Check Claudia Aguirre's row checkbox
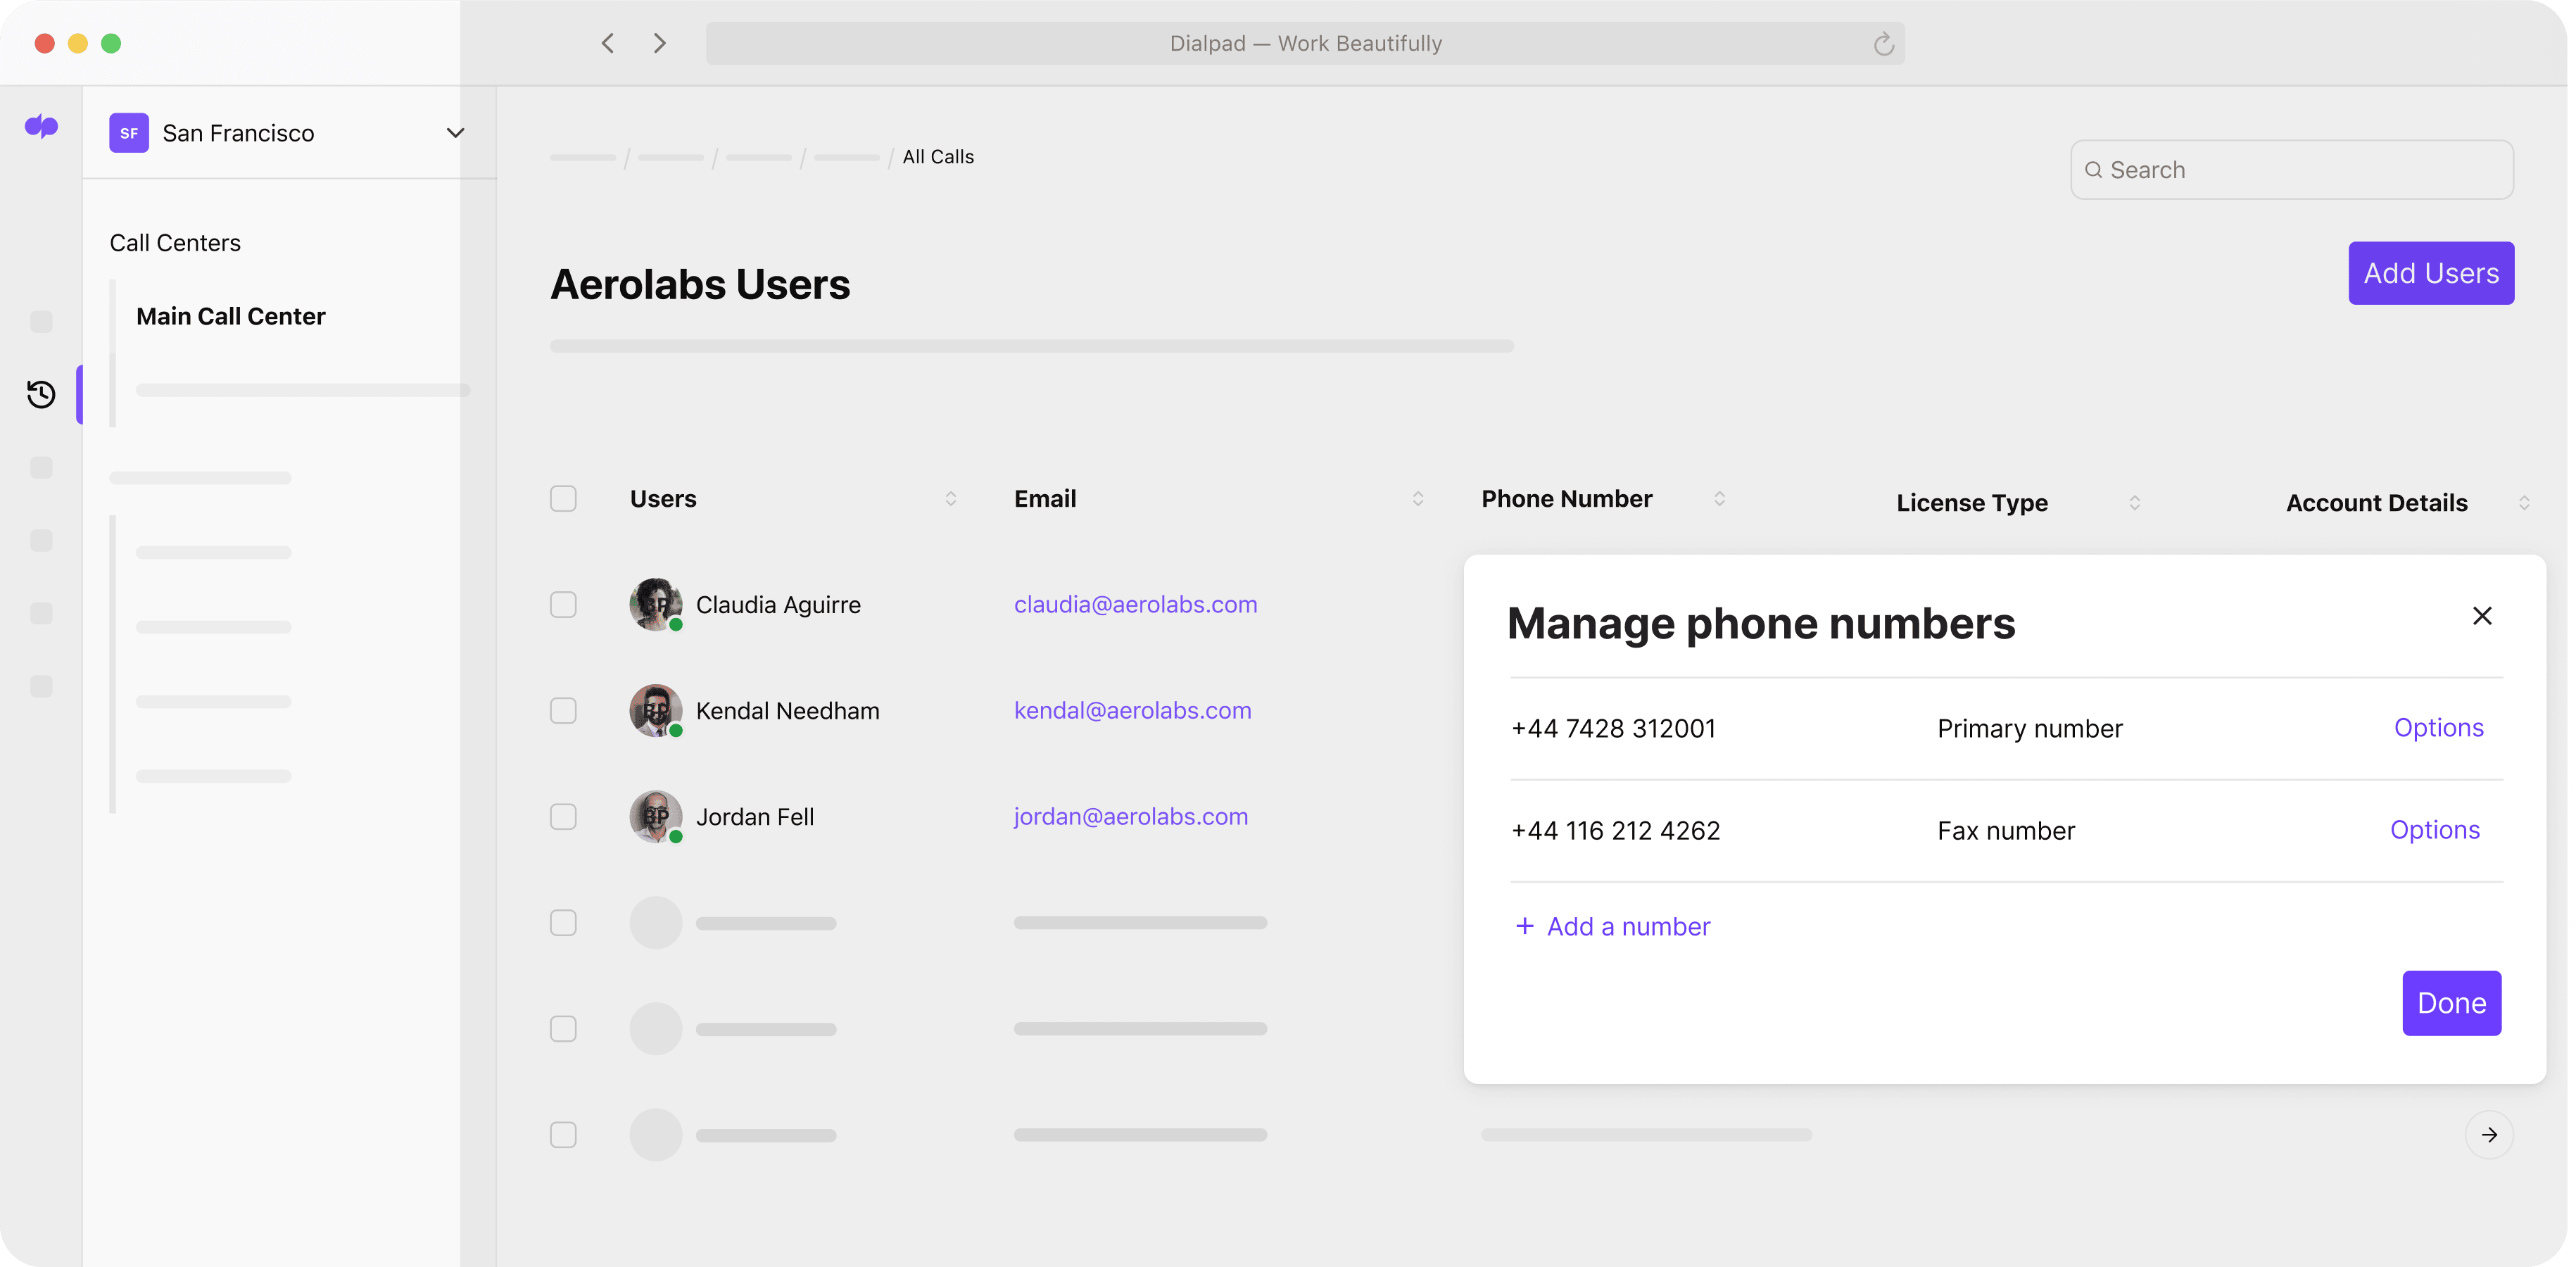Viewport: 2576px width, 1267px height. (x=563, y=604)
